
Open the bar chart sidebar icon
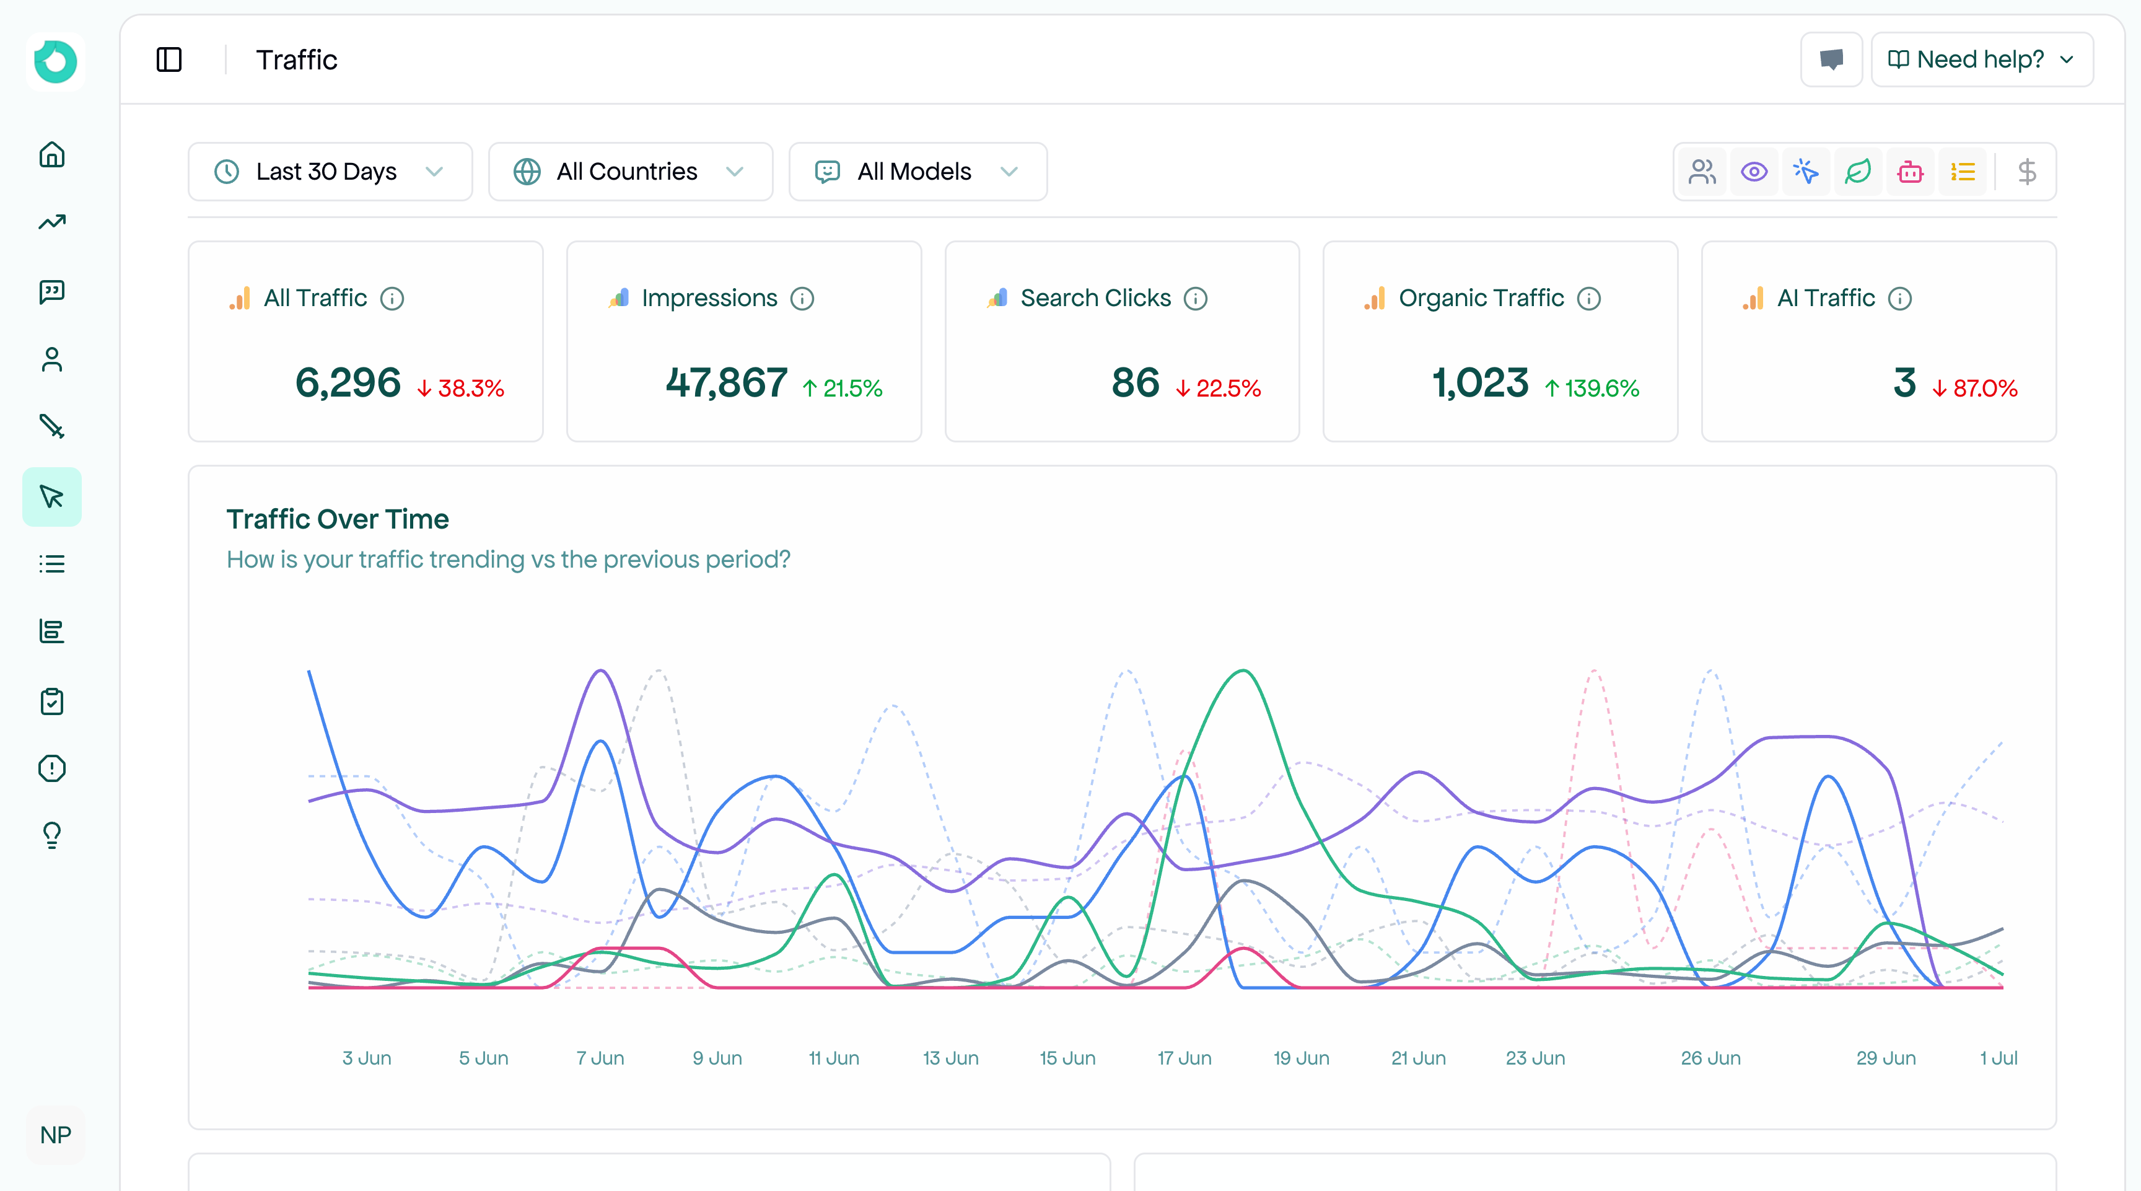[x=51, y=631]
